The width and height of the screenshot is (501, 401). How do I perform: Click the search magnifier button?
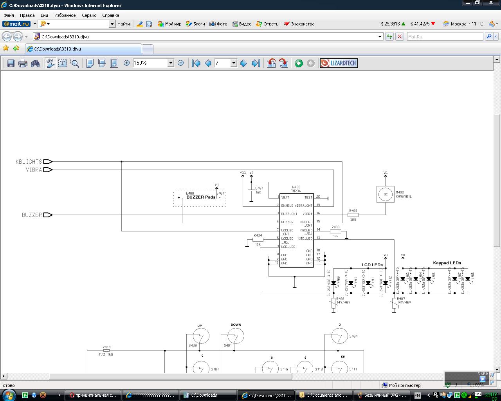click(489, 36)
